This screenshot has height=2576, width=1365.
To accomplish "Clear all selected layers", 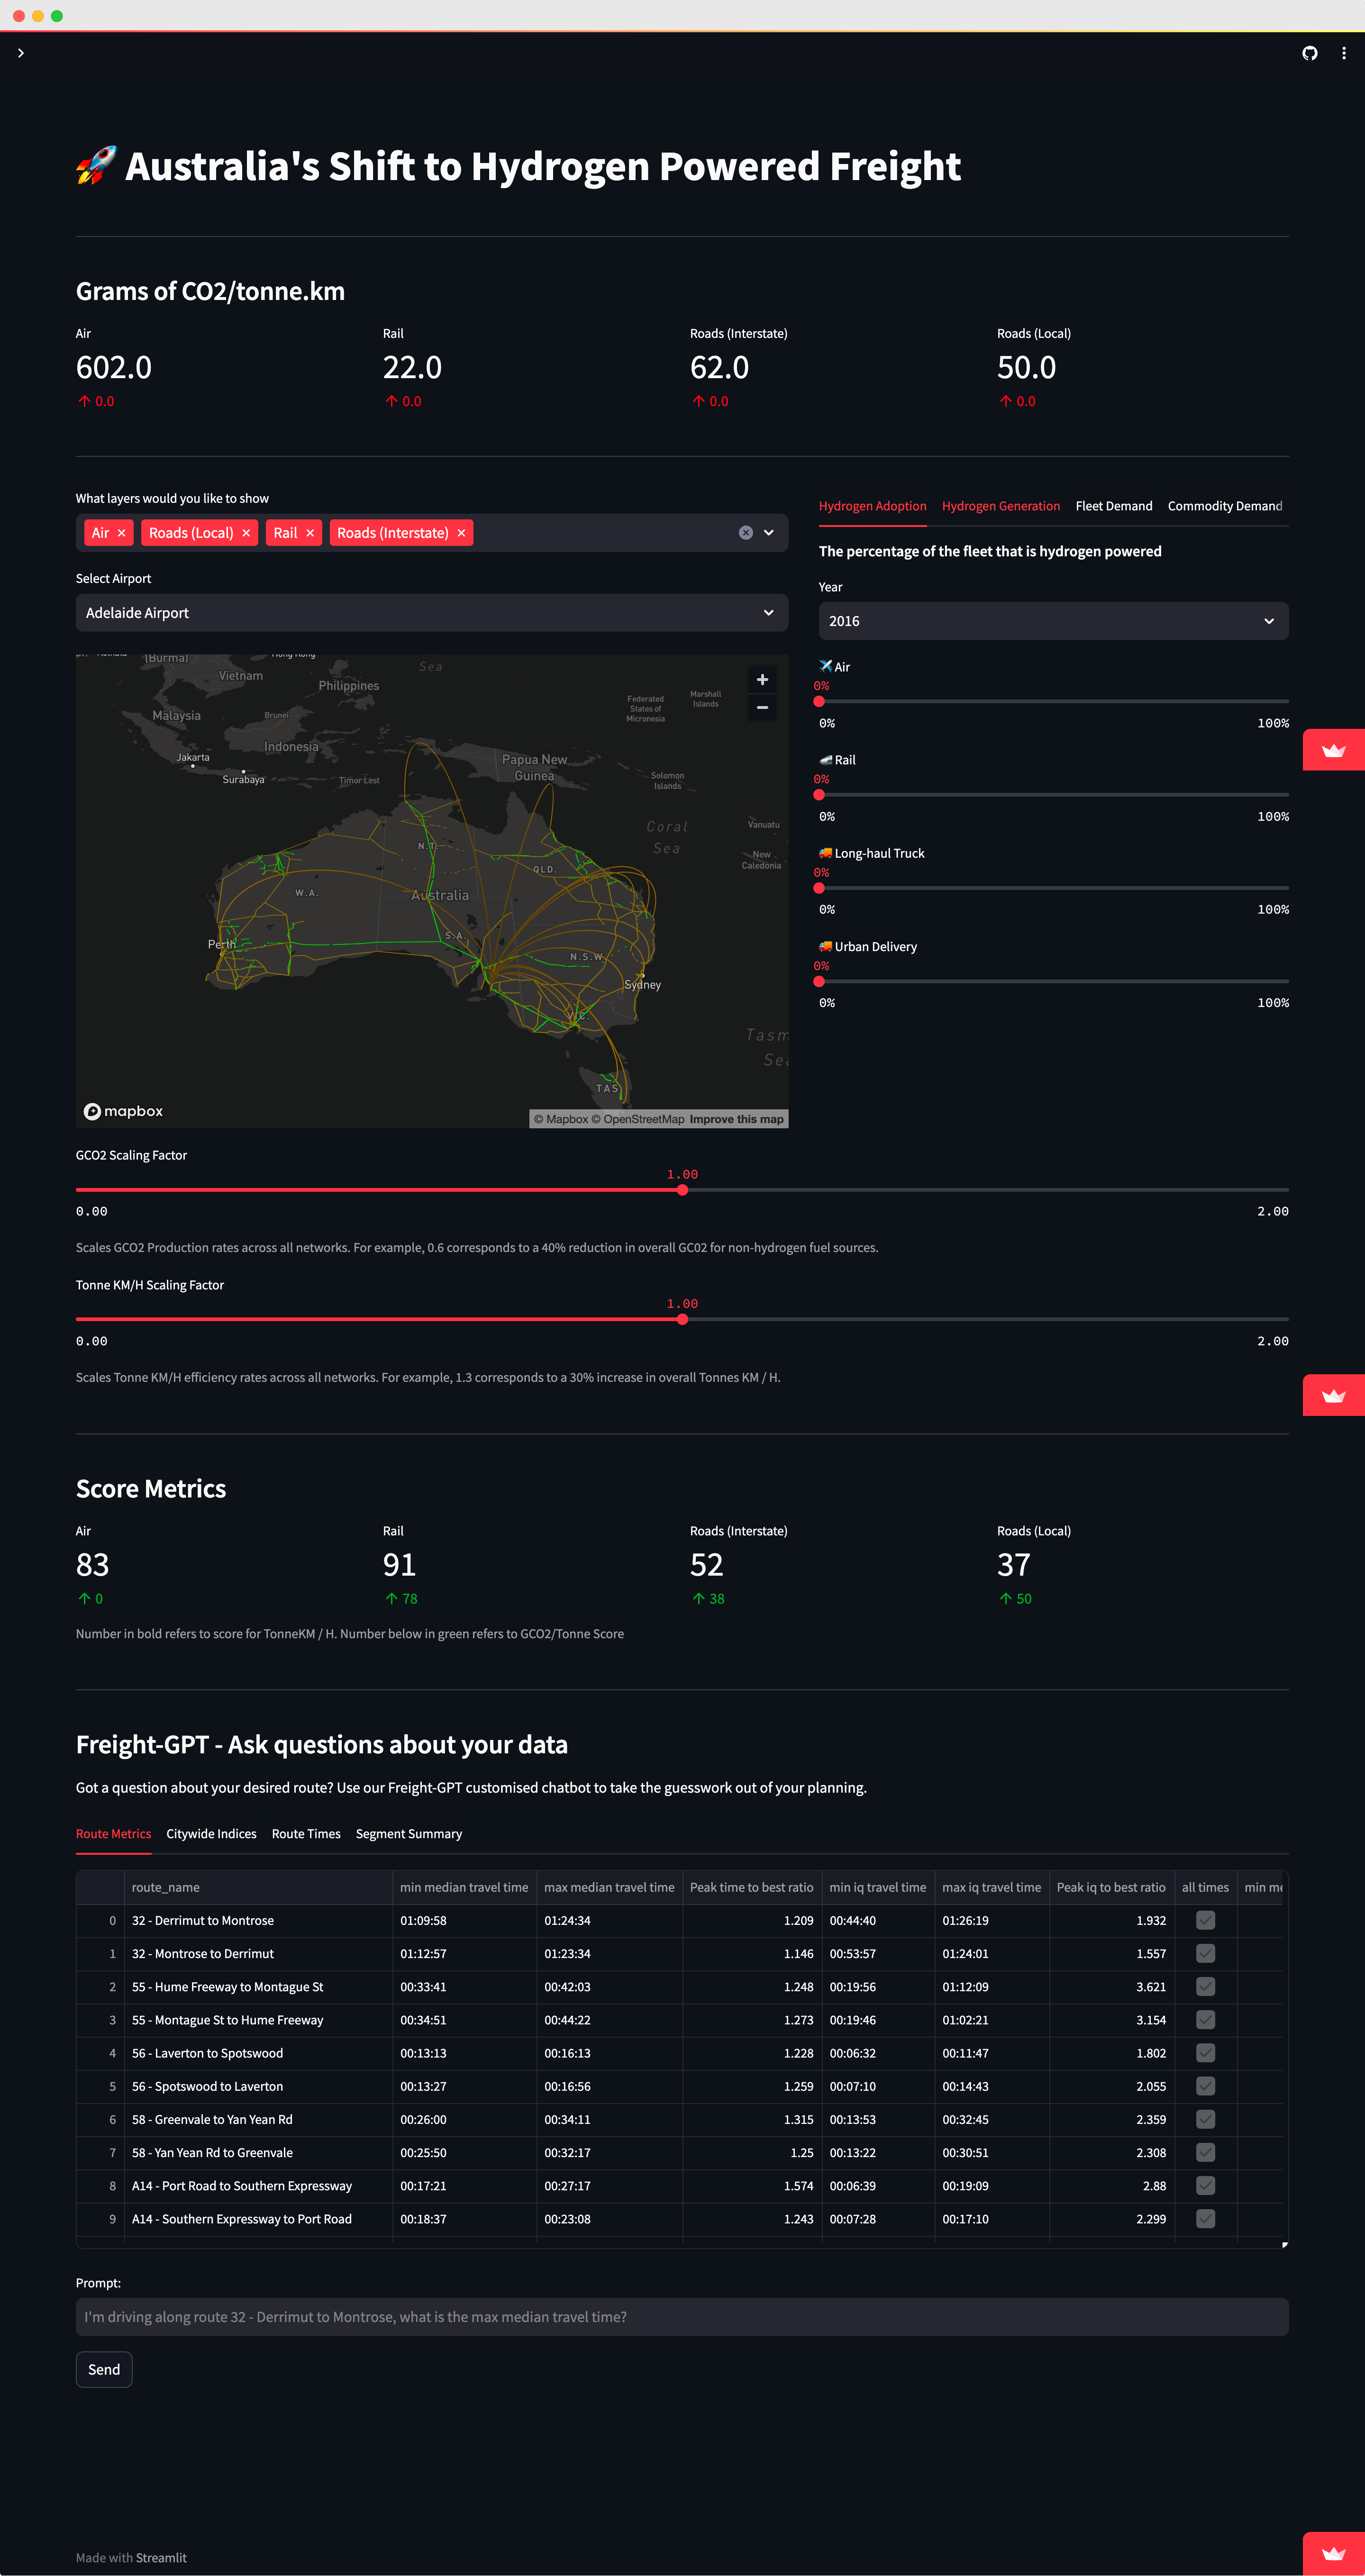I will coord(745,533).
